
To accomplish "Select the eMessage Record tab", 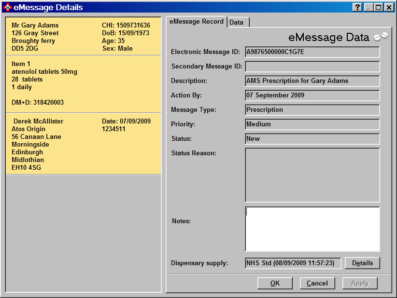I will pos(197,22).
